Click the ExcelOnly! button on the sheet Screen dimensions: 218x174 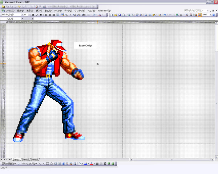(x=85, y=46)
